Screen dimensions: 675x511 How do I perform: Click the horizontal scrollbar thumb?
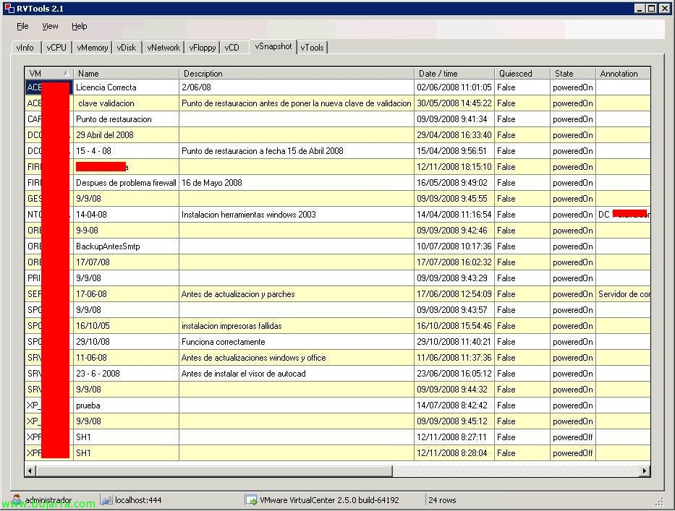(214, 471)
